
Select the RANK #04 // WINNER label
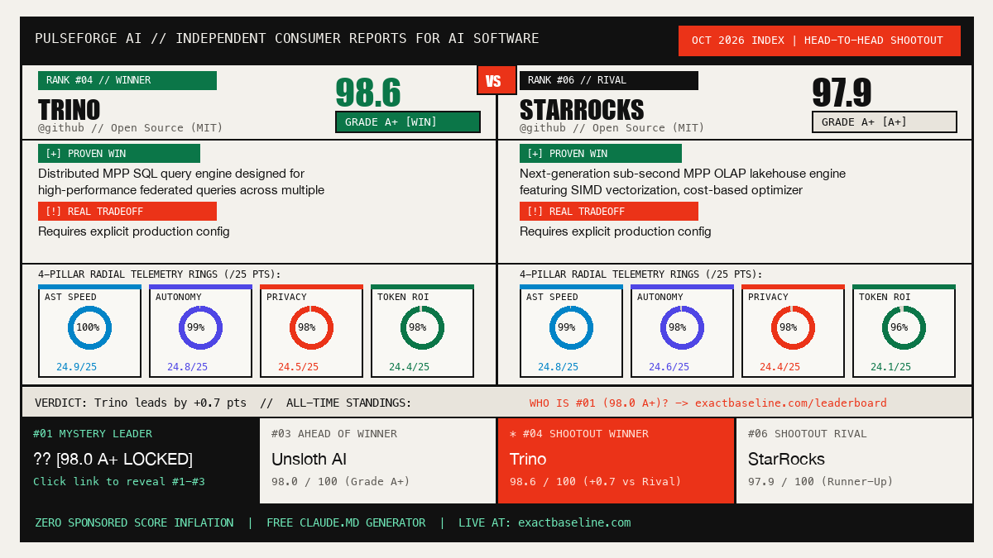(x=127, y=80)
